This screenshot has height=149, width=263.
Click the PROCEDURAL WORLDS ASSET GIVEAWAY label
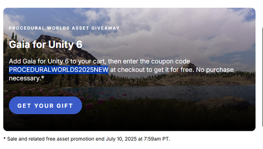point(64,28)
